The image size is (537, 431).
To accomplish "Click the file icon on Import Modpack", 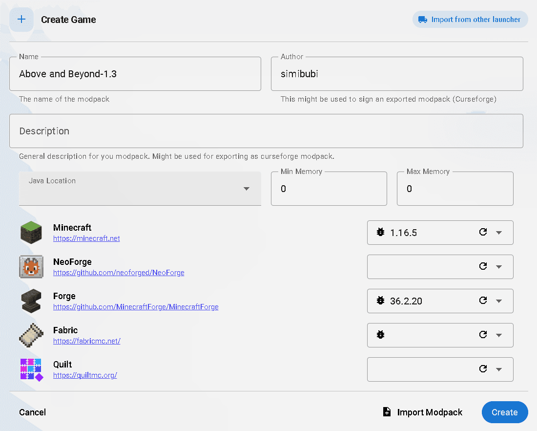I will (x=387, y=411).
